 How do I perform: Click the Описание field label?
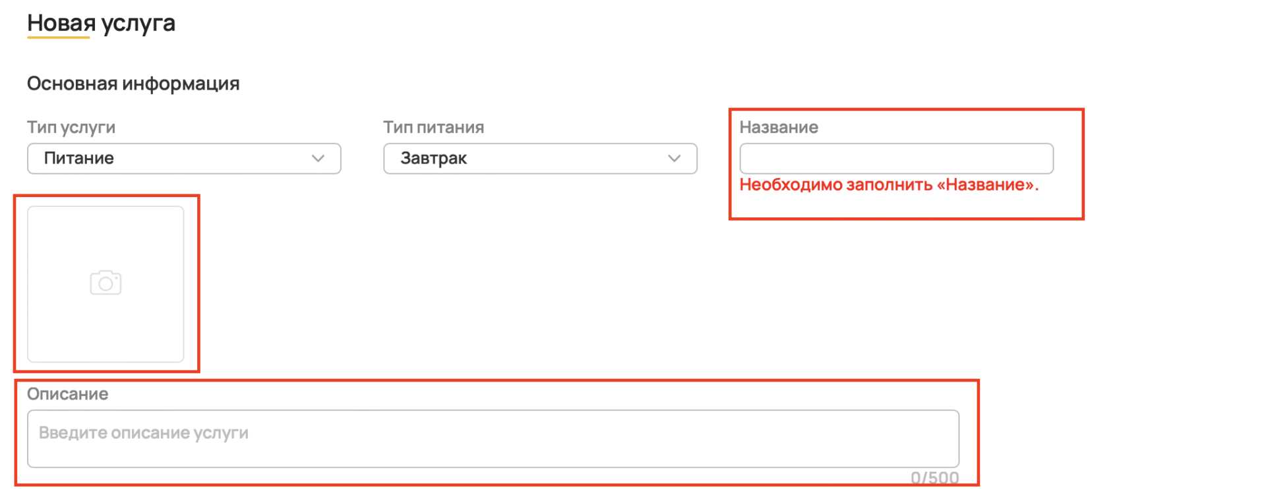(67, 394)
